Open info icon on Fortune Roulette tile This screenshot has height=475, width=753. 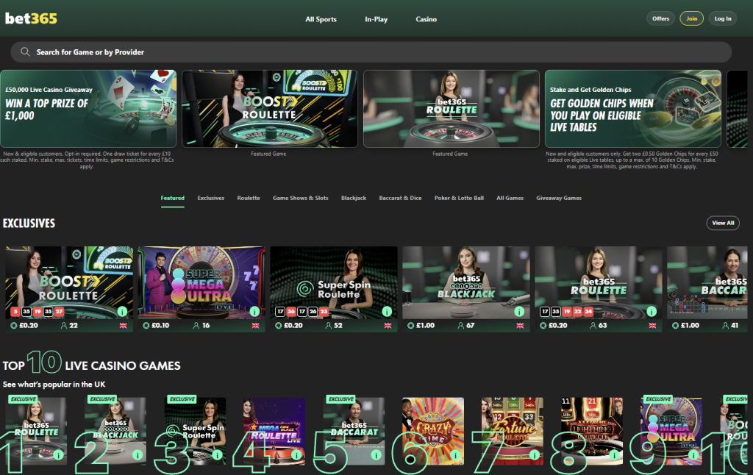[x=535, y=454]
